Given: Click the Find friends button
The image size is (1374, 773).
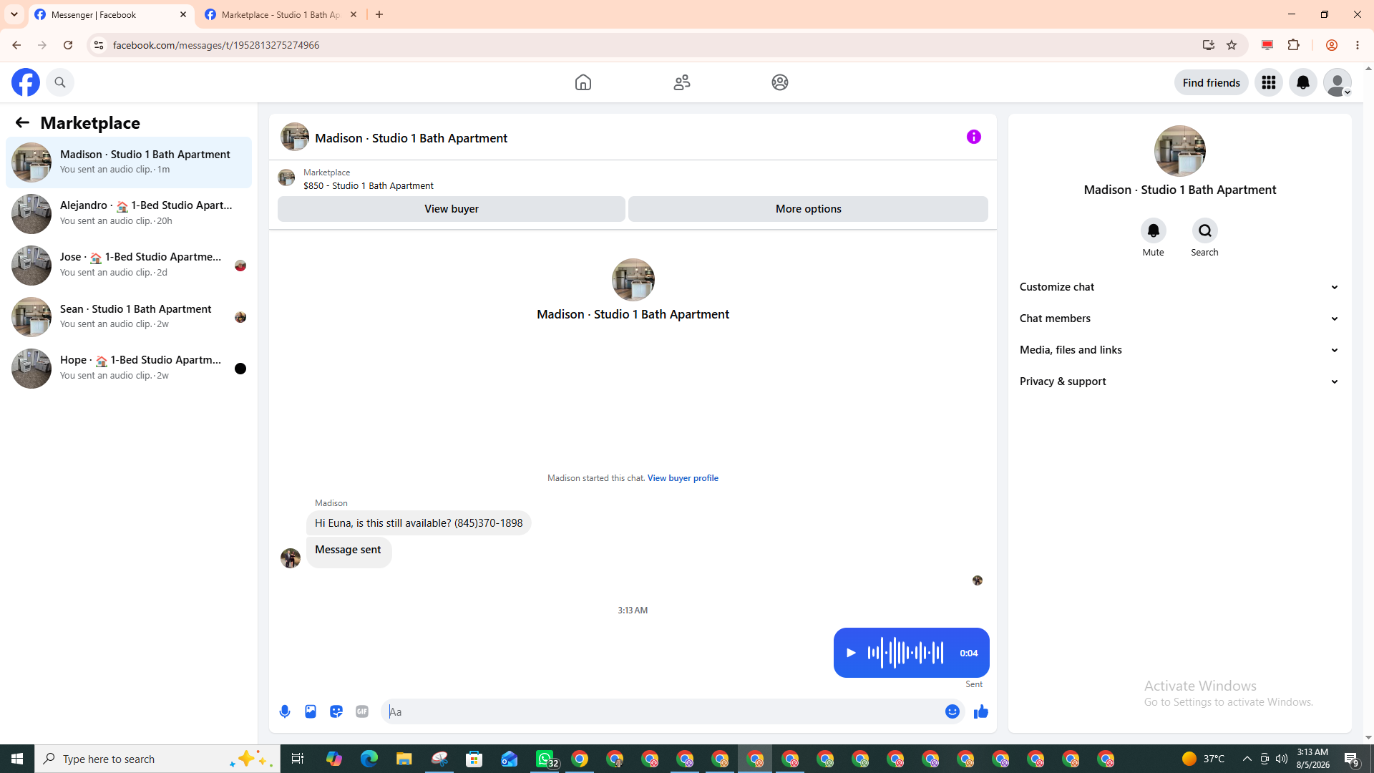Looking at the screenshot, I should 1212,82.
